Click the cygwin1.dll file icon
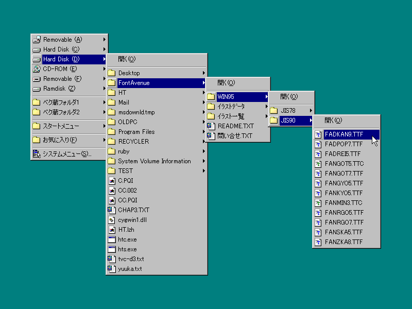Viewport: 412px width, 309px height. [x=112, y=220]
